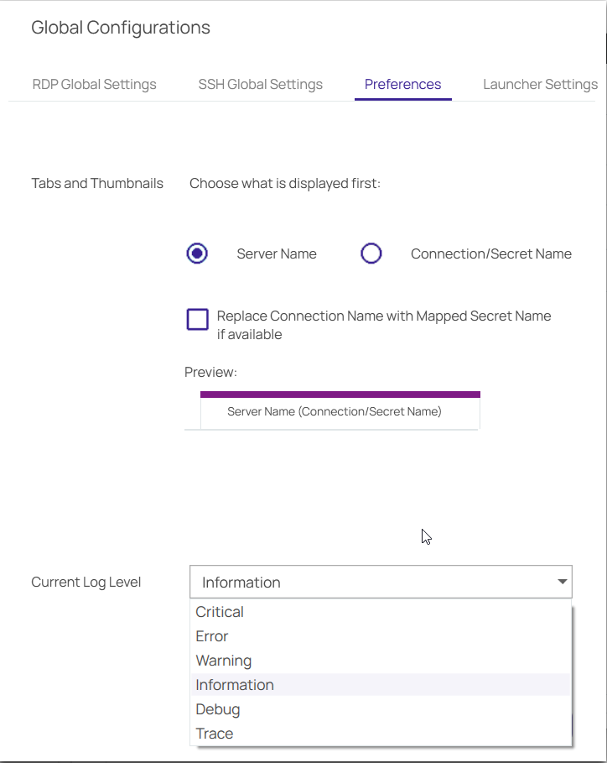Enable Replace Connection Name with Mapped Secret Name

click(198, 320)
